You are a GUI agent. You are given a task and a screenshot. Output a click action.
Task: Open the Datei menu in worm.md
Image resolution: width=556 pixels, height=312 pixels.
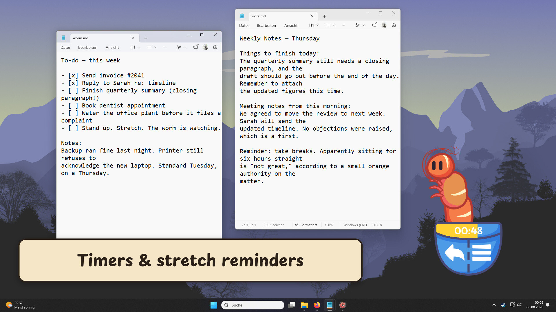point(65,47)
